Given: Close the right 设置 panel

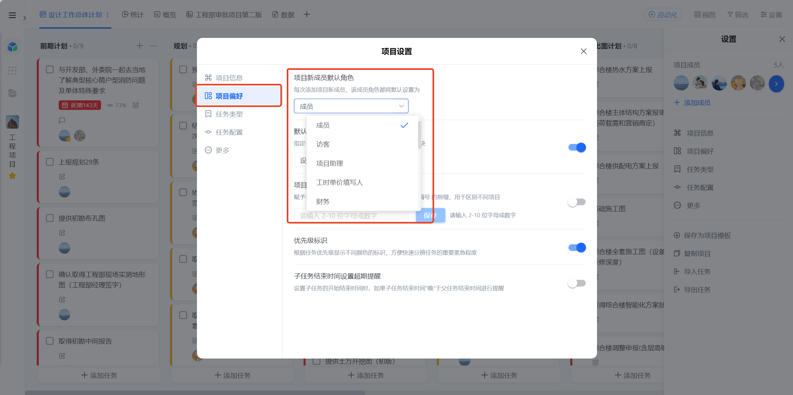Looking at the screenshot, I should pos(782,39).
